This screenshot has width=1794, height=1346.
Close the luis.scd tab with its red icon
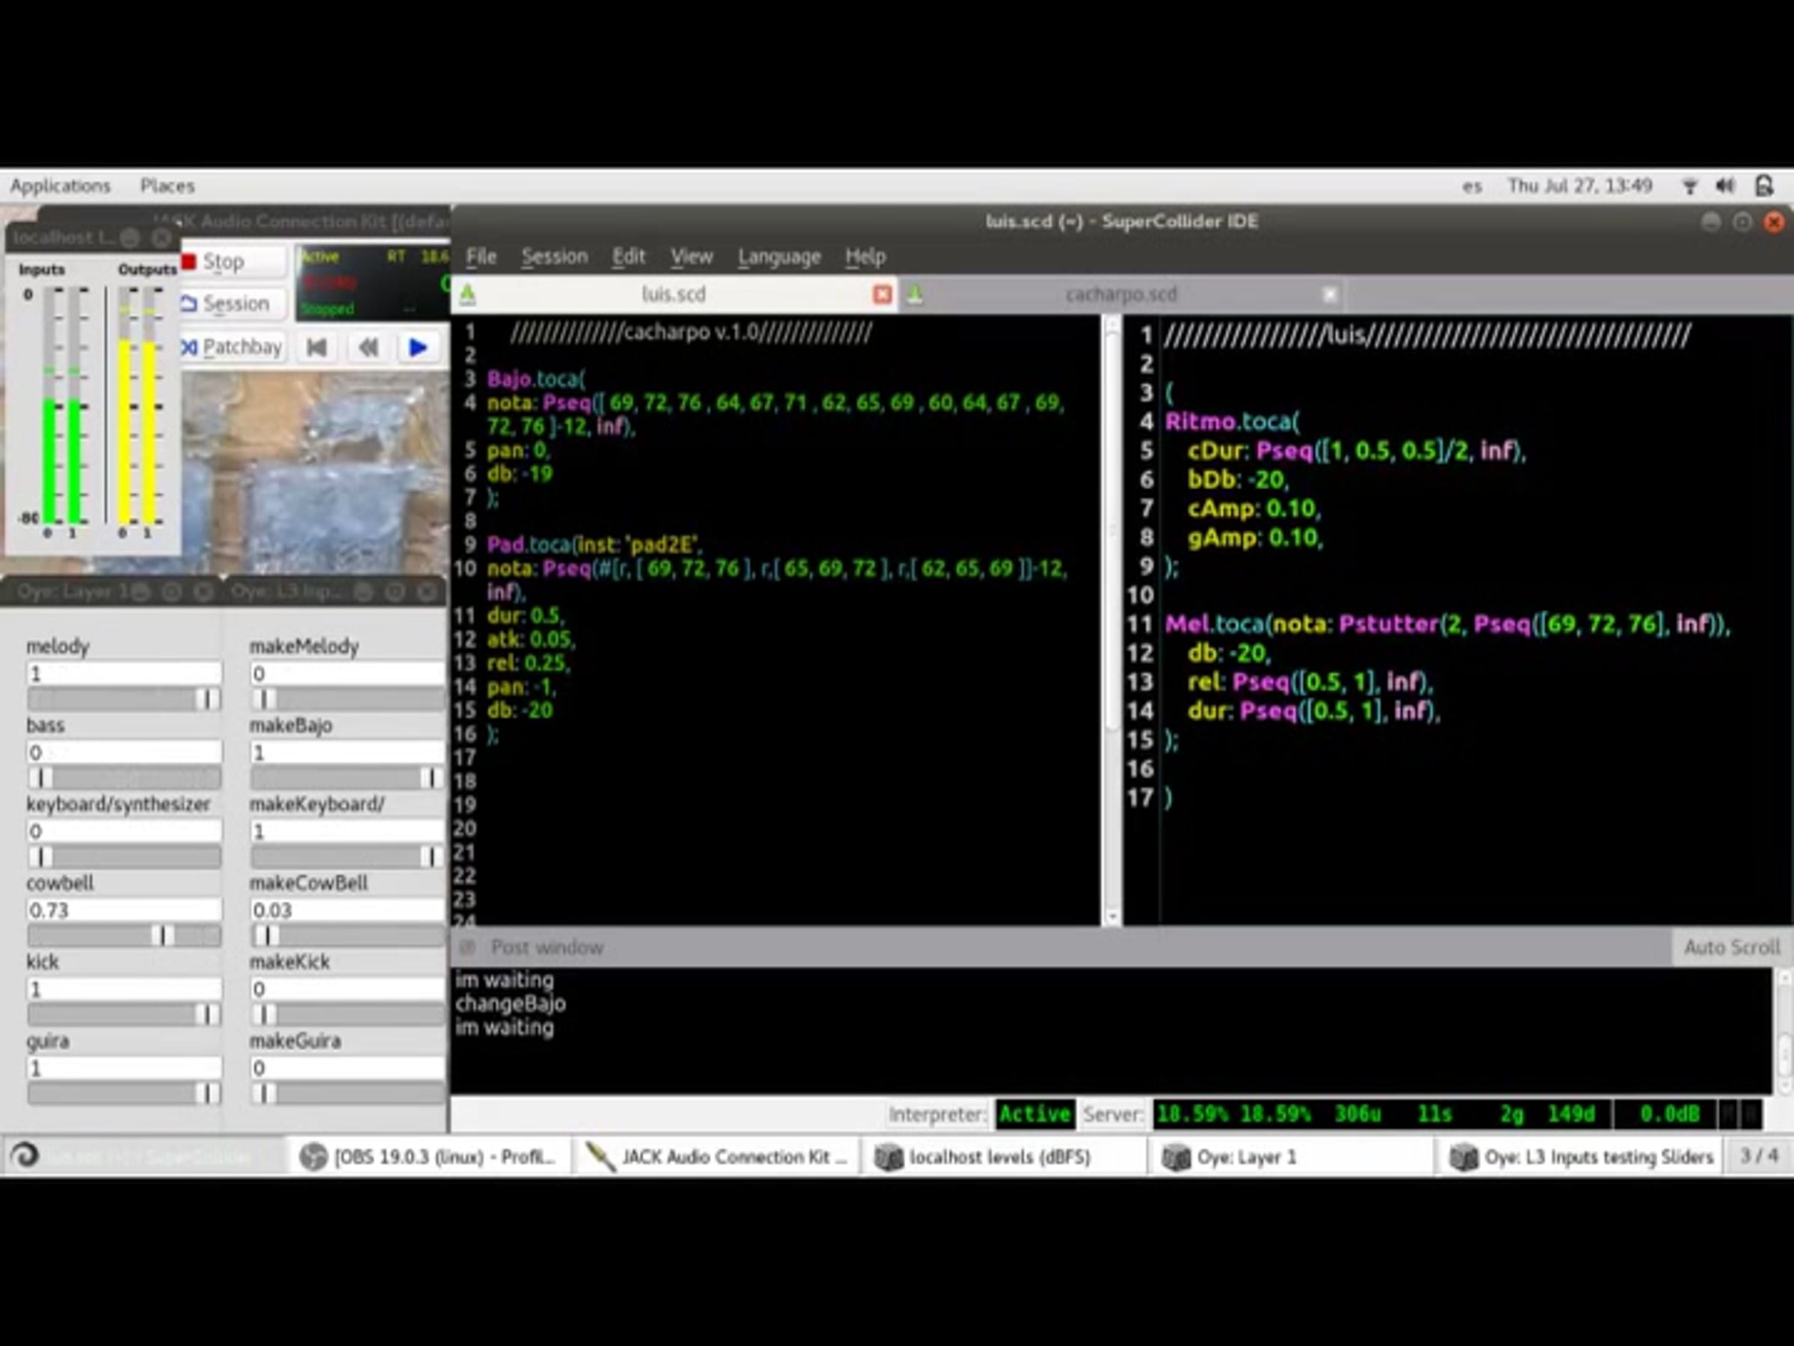[x=882, y=295]
